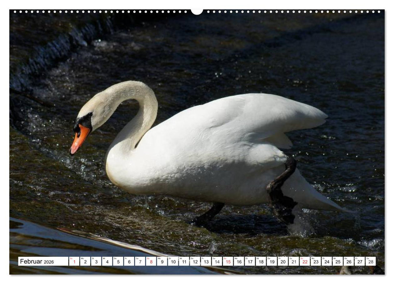
Task: Click the binding hole just left of the hook
Action: [186, 13]
